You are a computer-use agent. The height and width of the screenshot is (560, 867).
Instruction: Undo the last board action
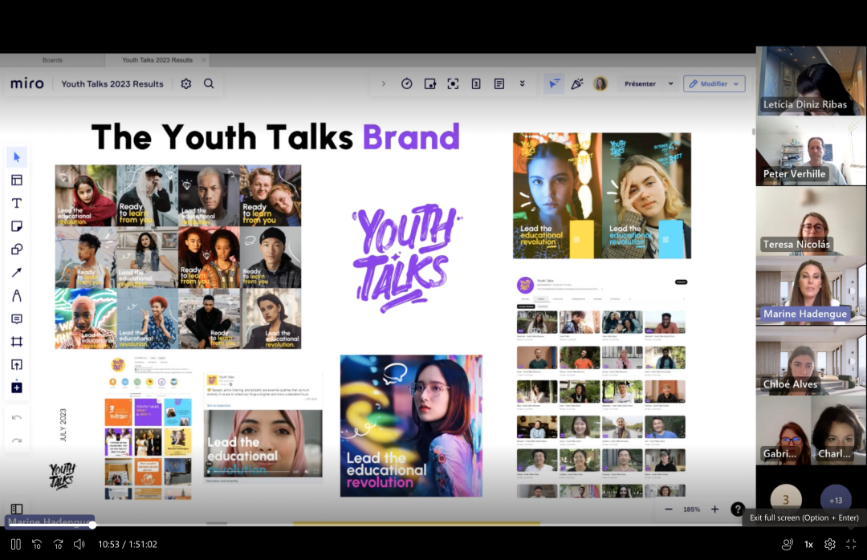(17, 418)
